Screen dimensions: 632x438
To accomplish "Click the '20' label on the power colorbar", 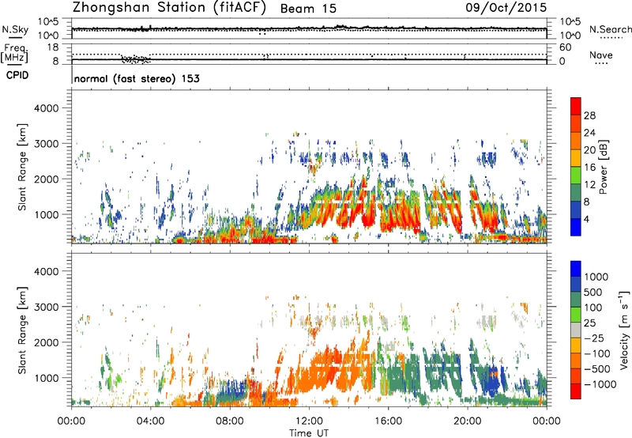I will pyautogui.click(x=589, y=150).
